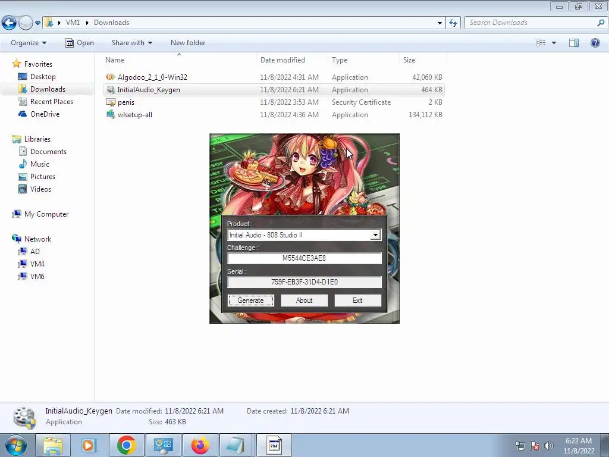Click the Action Center flag tray icon
This screenshot has width=609, height=457.
coord(535,446)
